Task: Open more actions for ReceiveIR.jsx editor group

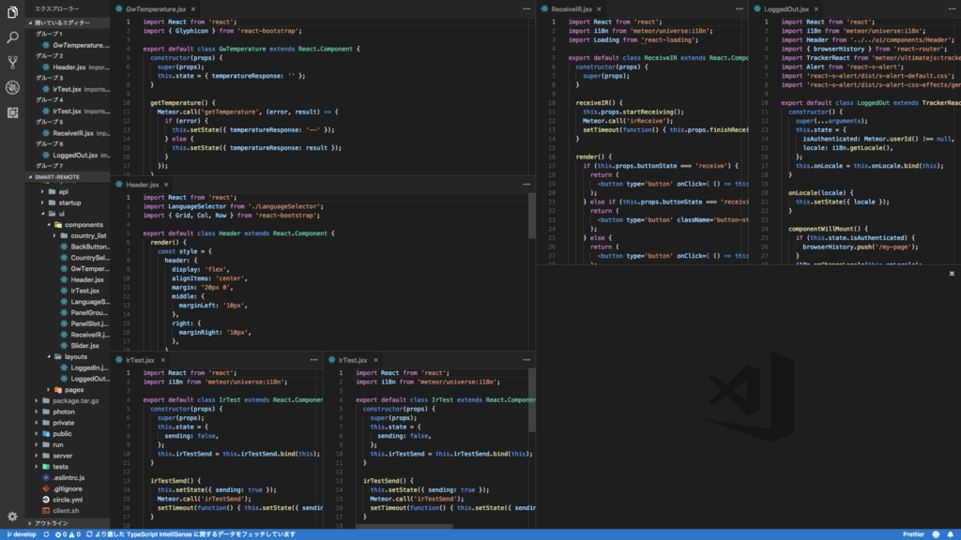Action: (740, 9)
